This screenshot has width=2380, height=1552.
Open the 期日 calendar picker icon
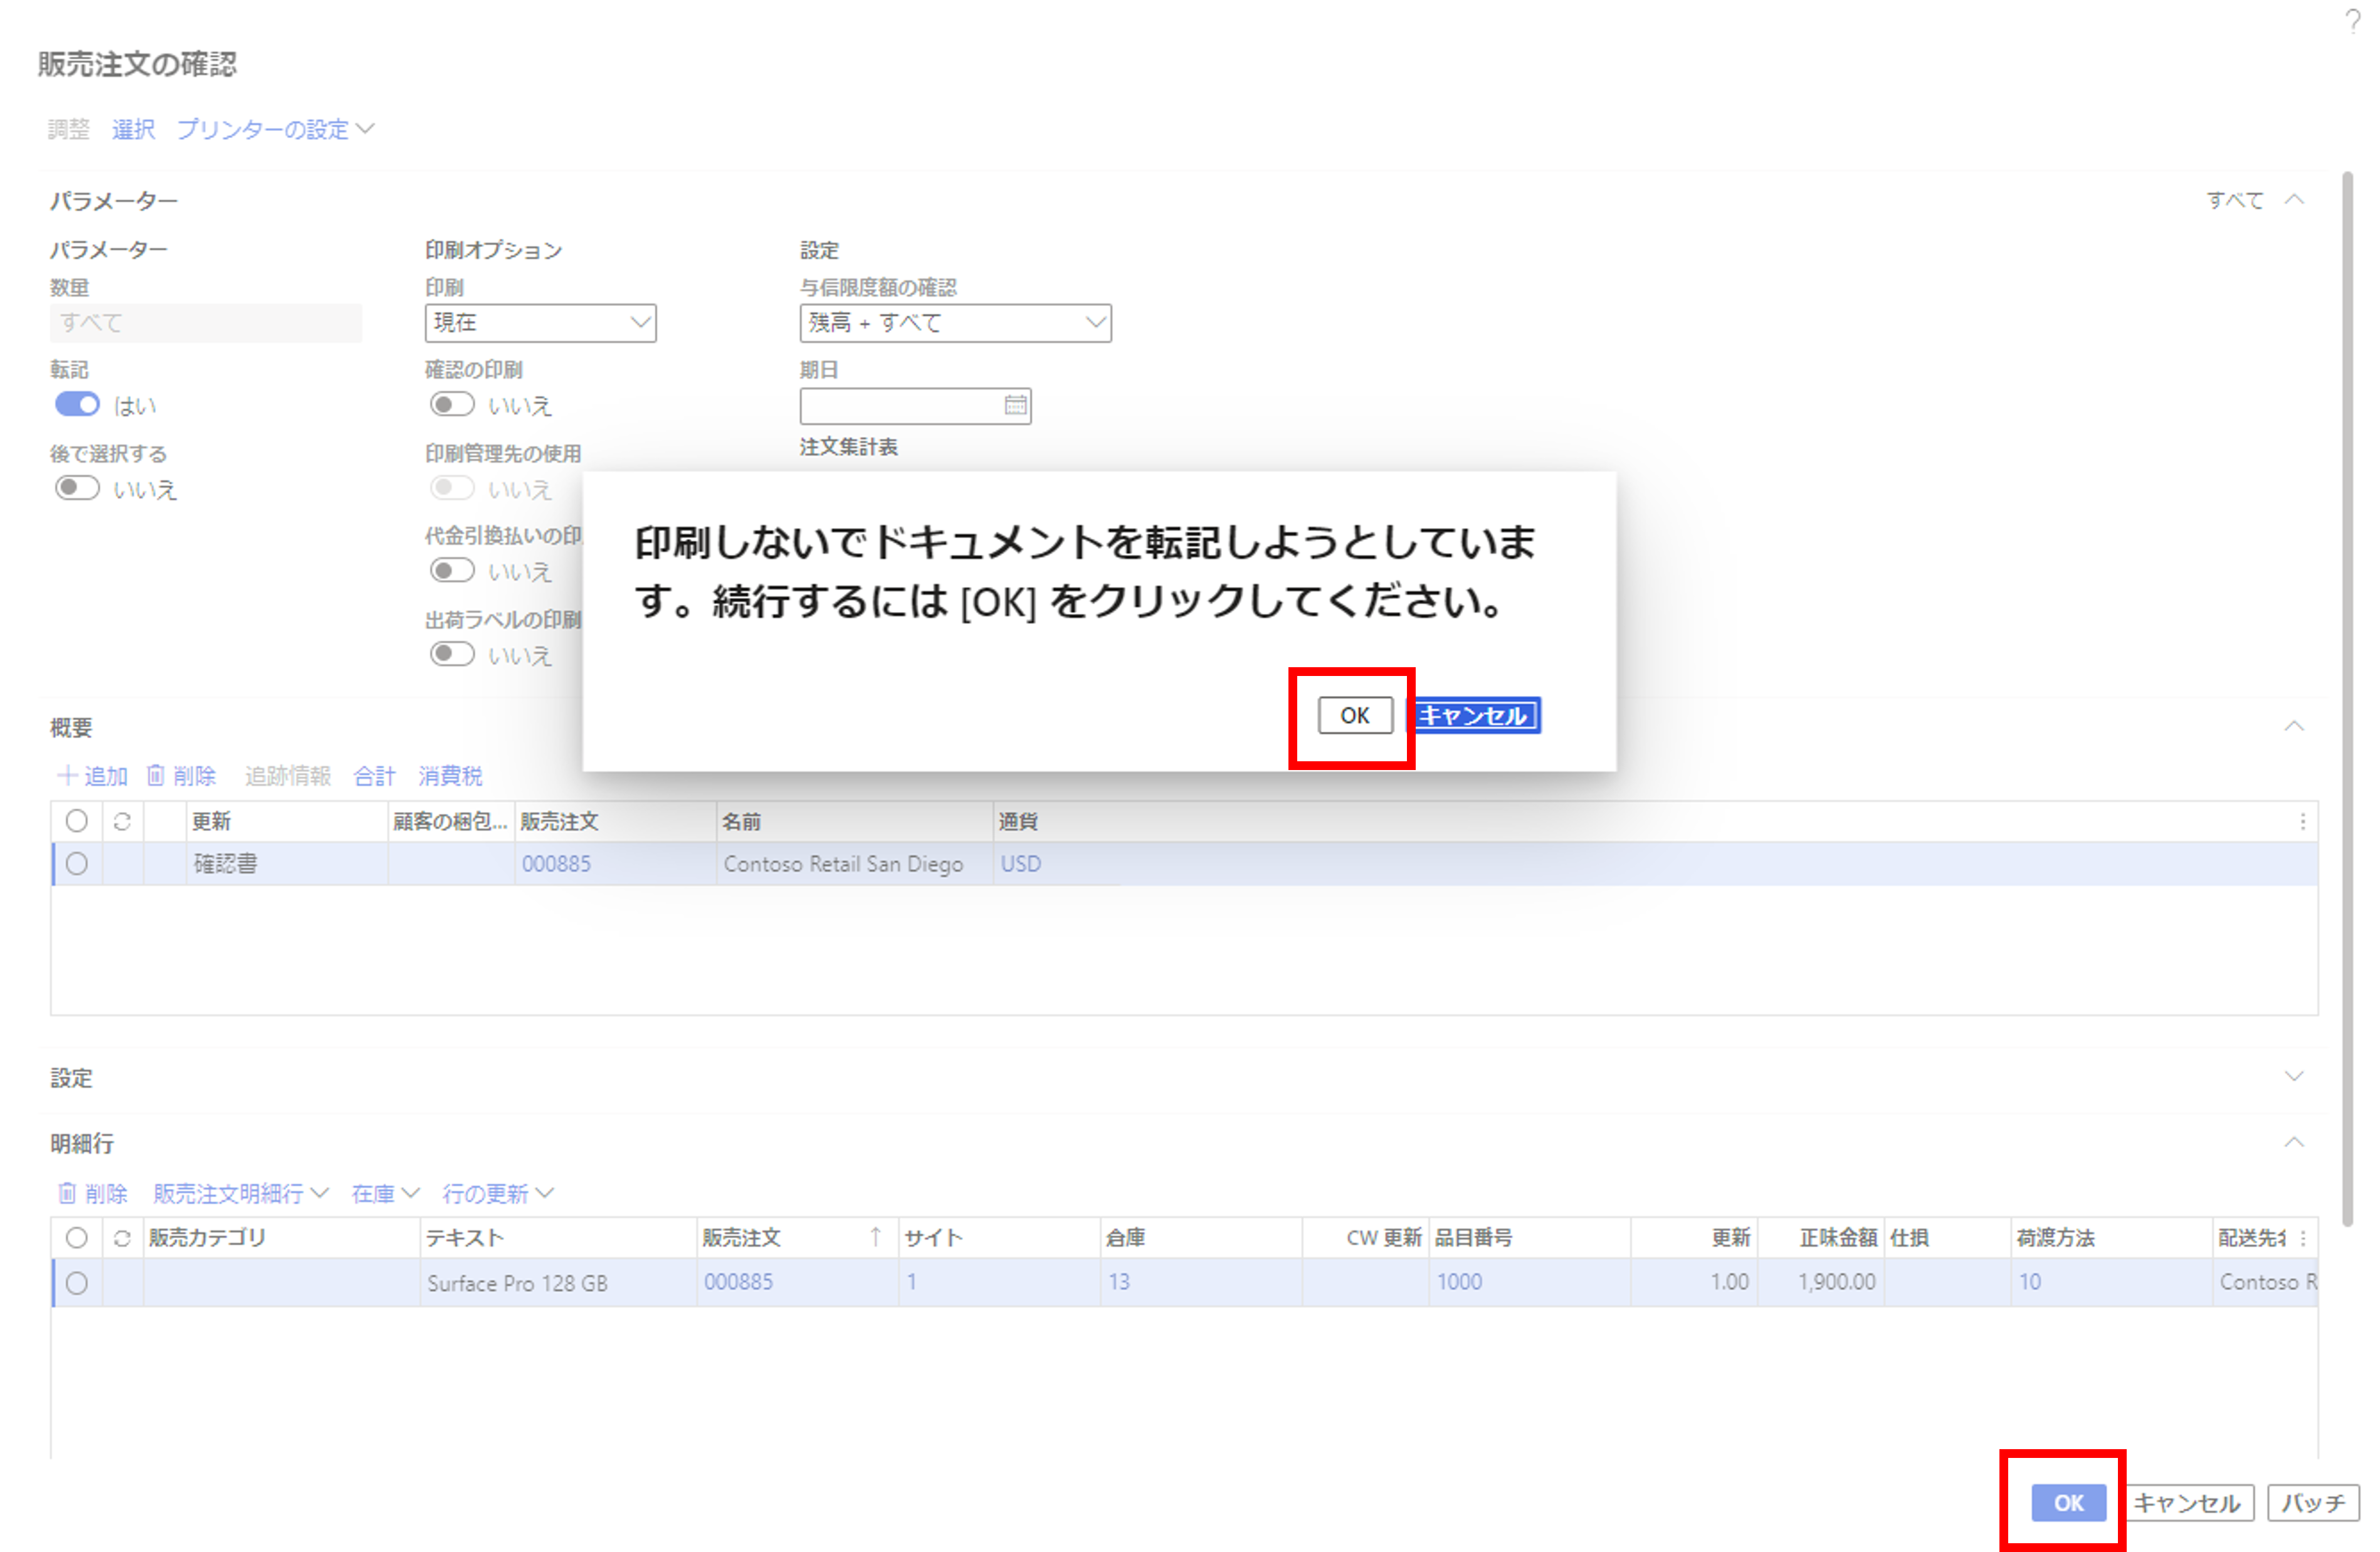pos(1015,405)
